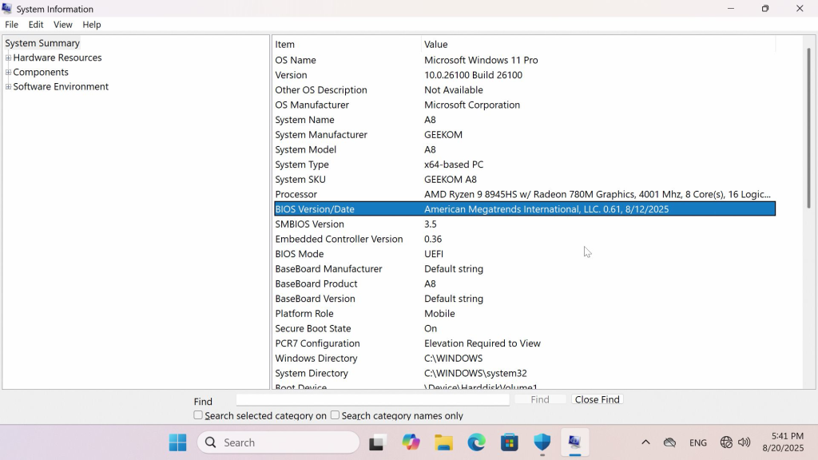Select the Version row
This screenshot has width=818, height=460.
point(524,75)
